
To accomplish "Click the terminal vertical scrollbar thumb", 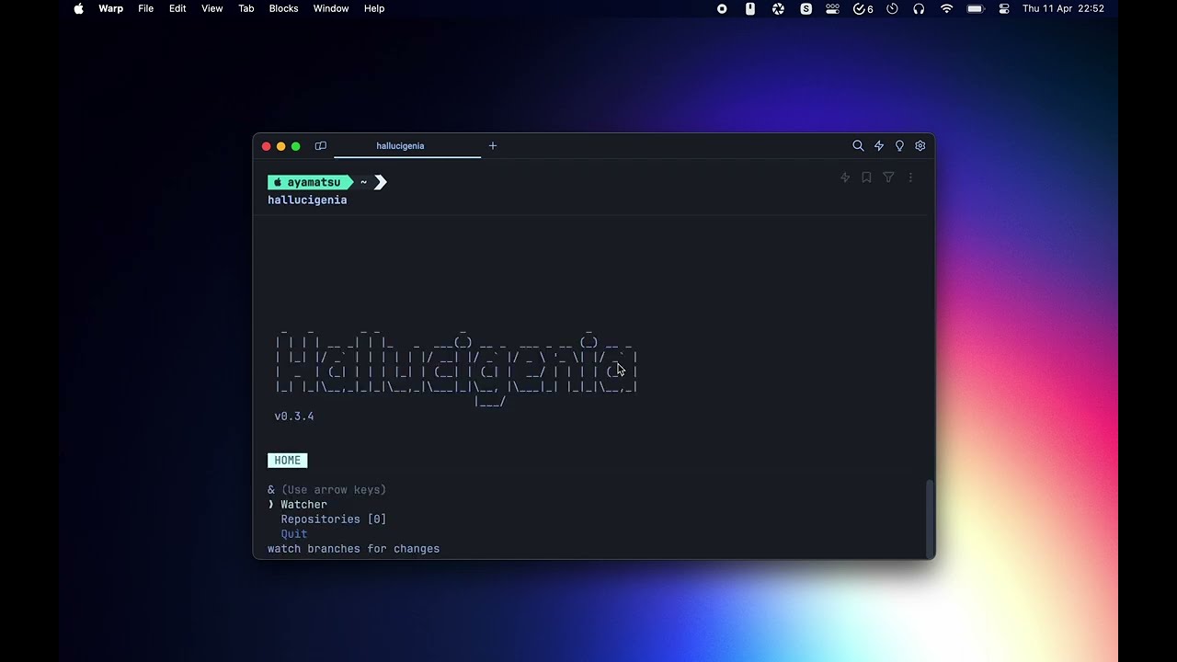I will click(930, 517).
